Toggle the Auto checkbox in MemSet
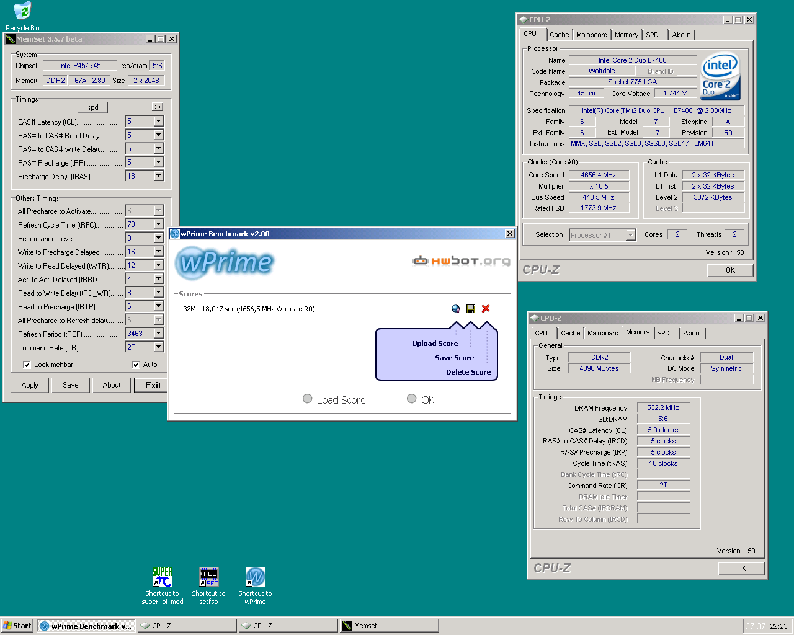 136,365
